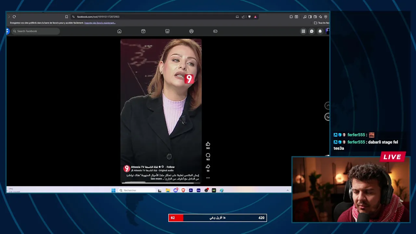Click browser forward arrow
The image size is (416, 234).
click(x=9, y=17)
